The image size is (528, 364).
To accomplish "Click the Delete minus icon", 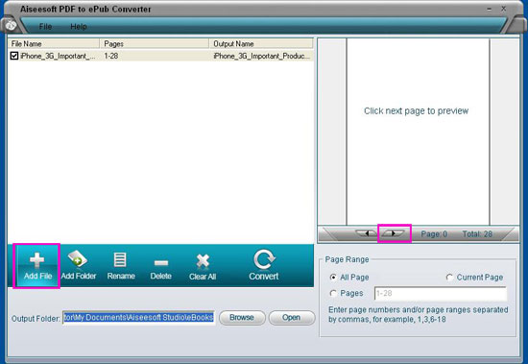I will pos(161,262).
